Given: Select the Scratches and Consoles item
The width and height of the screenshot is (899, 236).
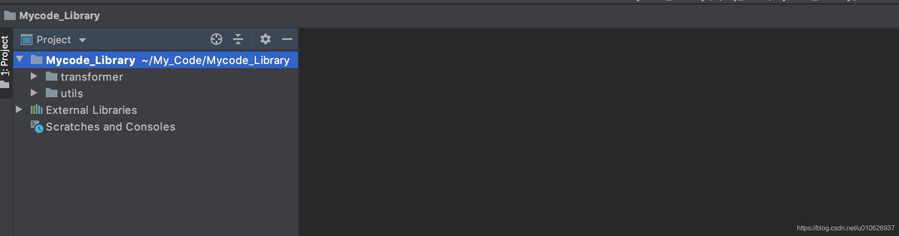Looking at the screenshot, I should [x=110, y=126].
